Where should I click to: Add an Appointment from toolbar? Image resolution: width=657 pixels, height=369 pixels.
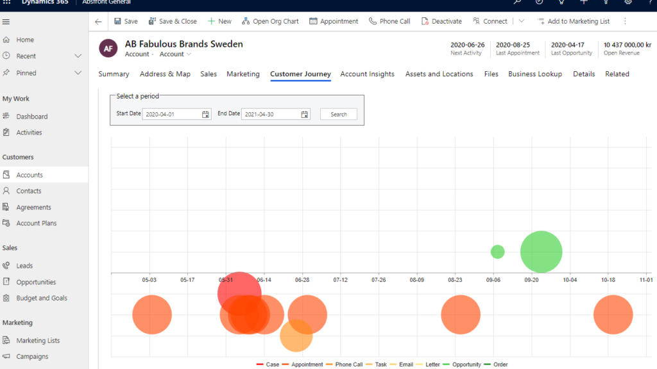(334, 21)
